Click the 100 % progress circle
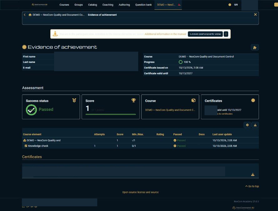278x211 pixels. pos(180,62)
